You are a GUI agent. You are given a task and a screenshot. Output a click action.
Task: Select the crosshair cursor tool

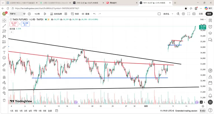point(4,21)
